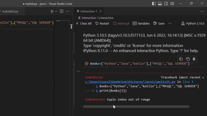Toggle the bottom panel layout icon
This screenshot has height=116, width=207.
(160, 4)
